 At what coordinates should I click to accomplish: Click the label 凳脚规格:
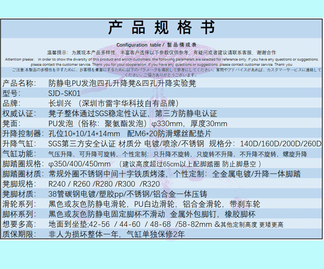pyautogui.click(x=19, y=184)
